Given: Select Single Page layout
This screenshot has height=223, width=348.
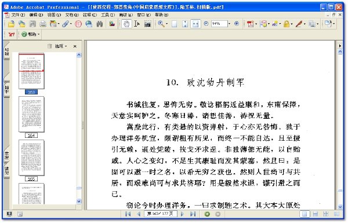Looking at the screenshot, I should [x=304, y=214].
